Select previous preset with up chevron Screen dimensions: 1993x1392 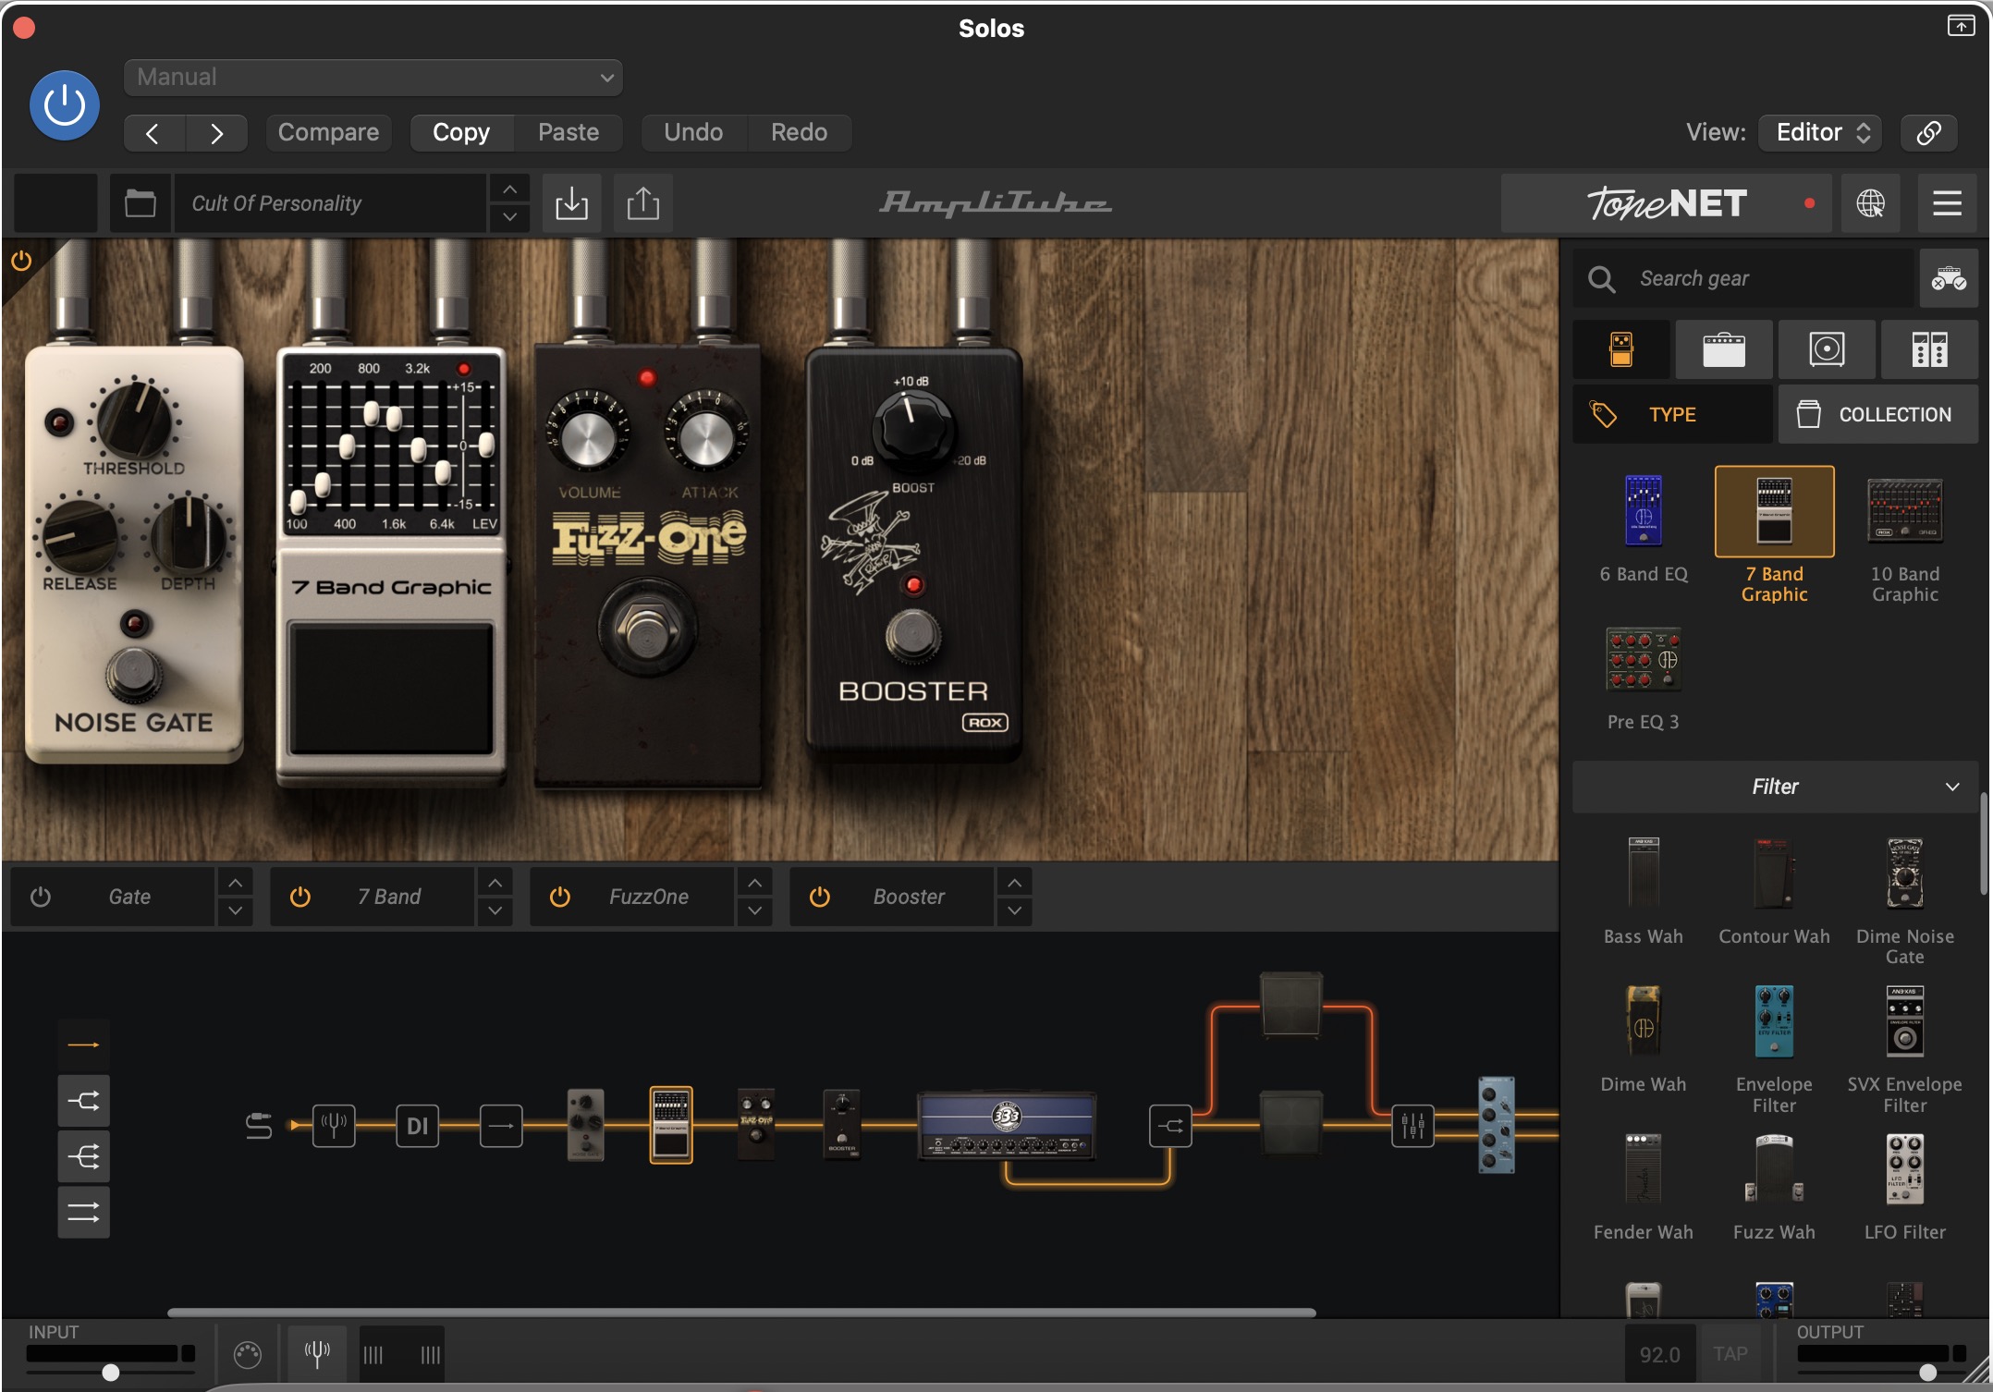[x=509, y=189]
